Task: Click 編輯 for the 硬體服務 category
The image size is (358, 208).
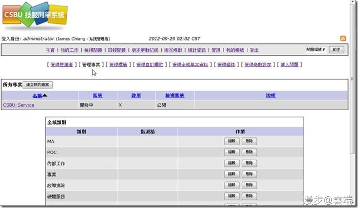Action: (232, 196)
